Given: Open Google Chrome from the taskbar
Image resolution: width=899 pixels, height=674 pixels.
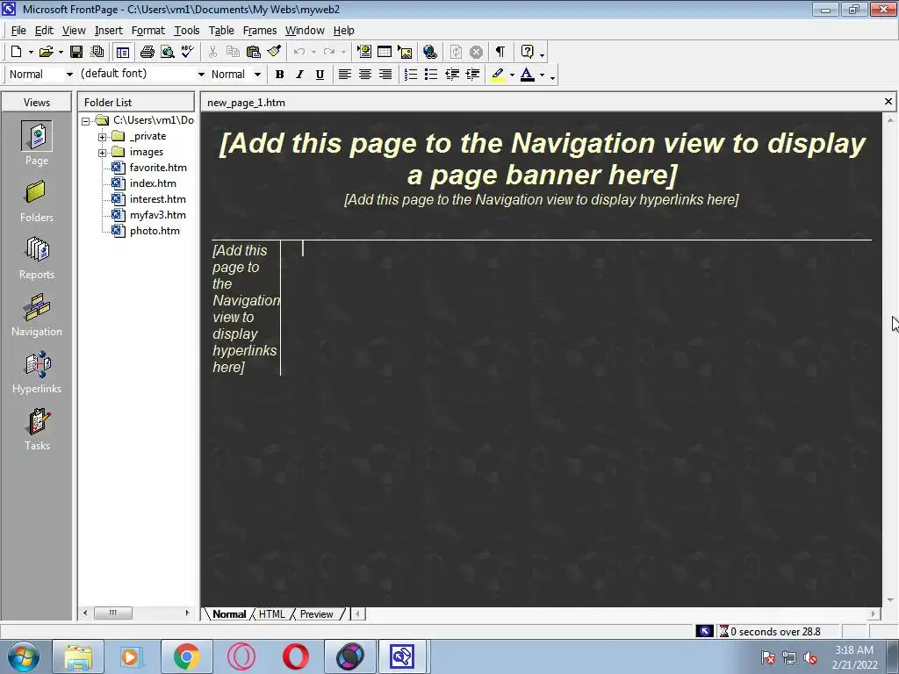Looking at the screenshot, I should click(x=186, y=656).
